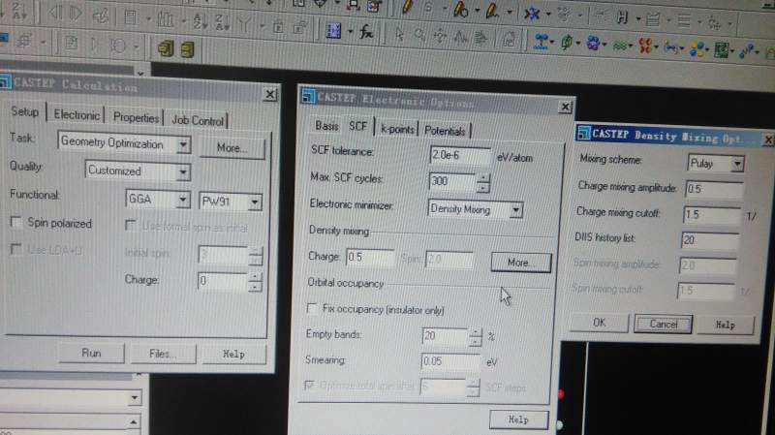Open the PW91 functional dropdown

[x=255, y=202]
